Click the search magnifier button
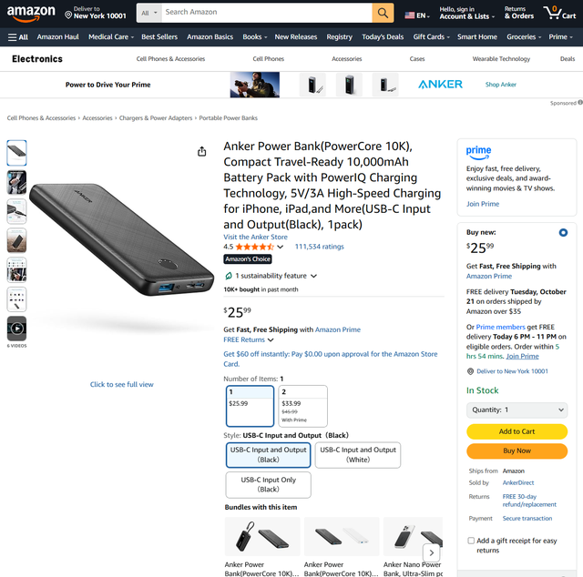The image size is (583, 577). coord(384,13)
